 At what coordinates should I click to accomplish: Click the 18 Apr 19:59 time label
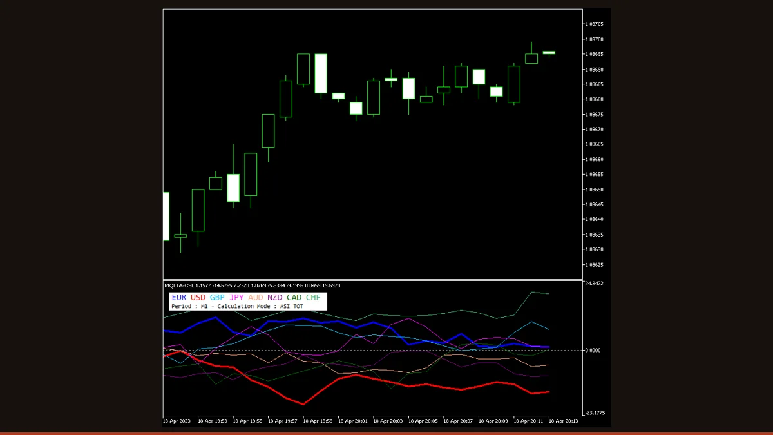318,421
